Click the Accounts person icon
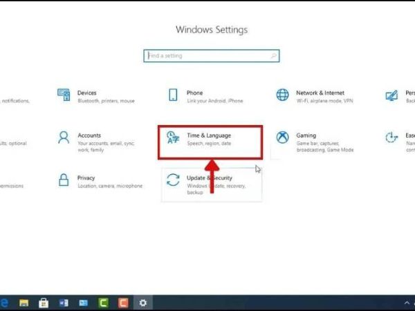This screenshot has height=311, width=415. (64, 138)
